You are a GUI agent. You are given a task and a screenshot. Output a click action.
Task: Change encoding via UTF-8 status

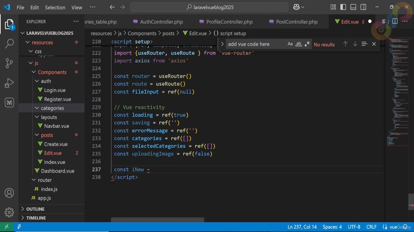(354, 227)
